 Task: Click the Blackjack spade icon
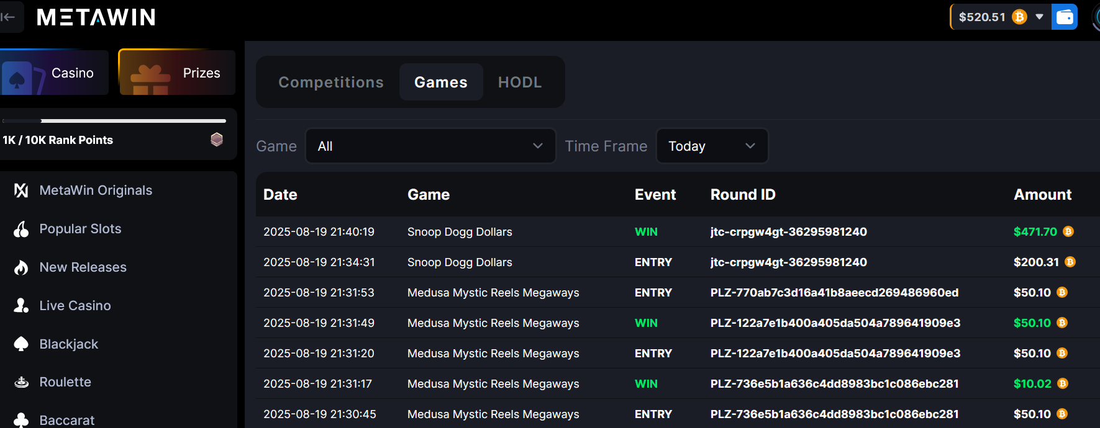(21, 344)
